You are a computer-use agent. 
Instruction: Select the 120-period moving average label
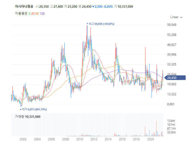[42, 14]
